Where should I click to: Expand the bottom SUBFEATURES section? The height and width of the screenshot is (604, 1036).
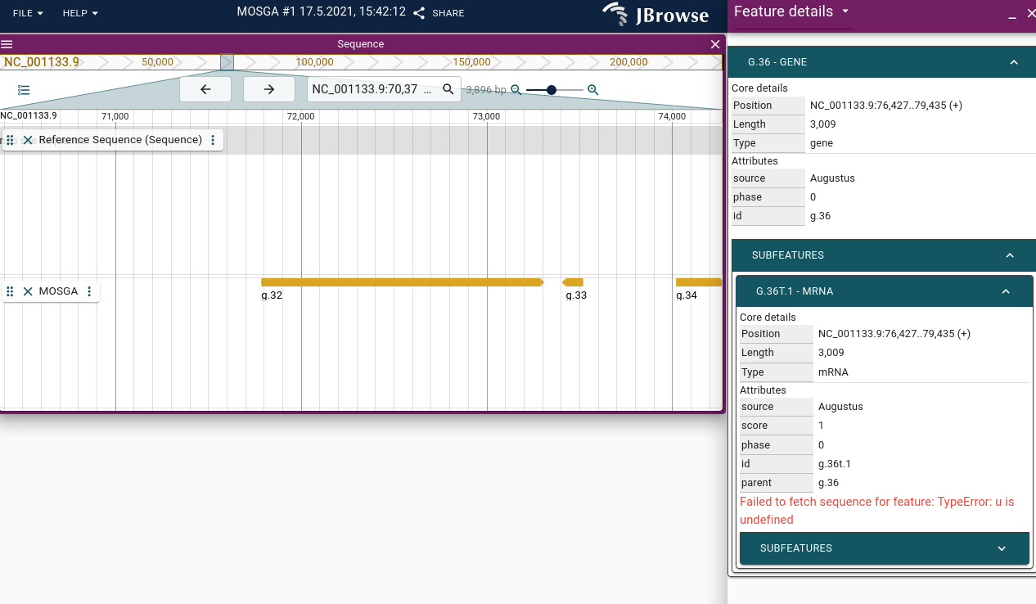(x=1002, y=548)
